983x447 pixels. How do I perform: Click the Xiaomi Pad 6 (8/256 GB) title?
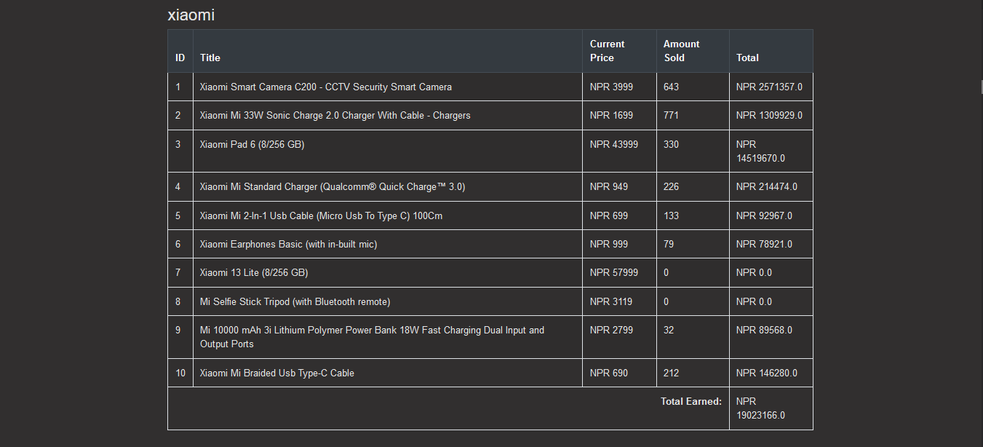[x=252, y=144]
